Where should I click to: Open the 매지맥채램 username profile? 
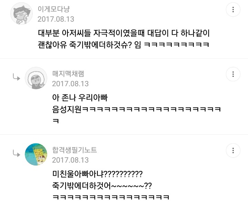tap(68, 73)
